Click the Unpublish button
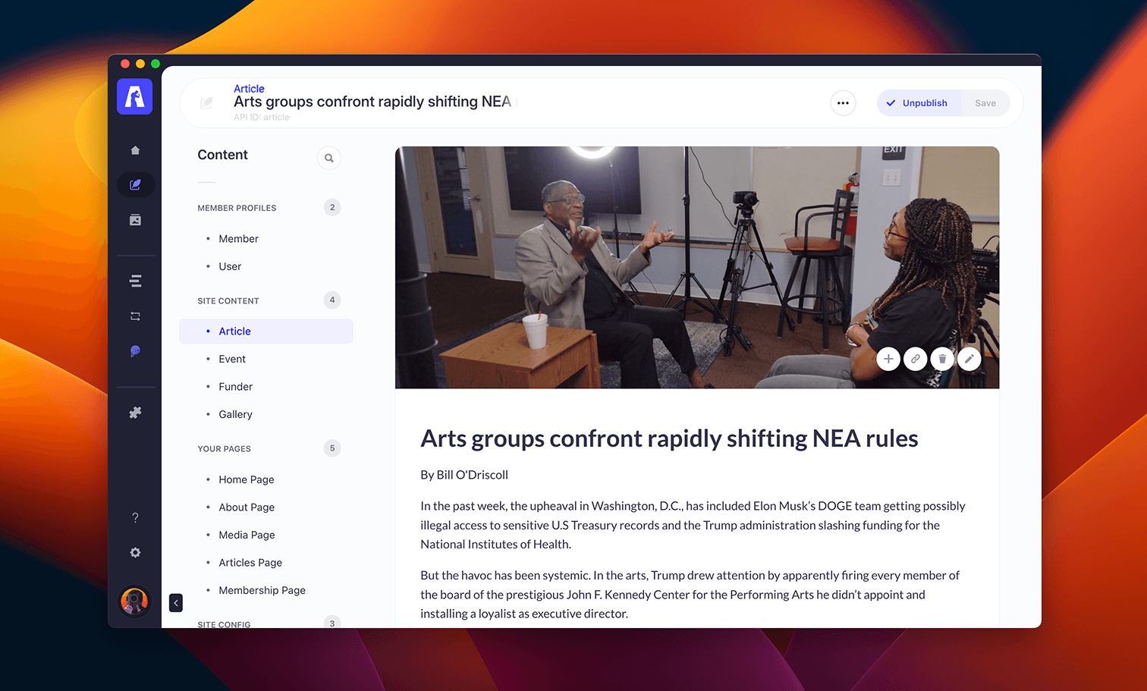The height and width of the screenshot is (691, 1147). point(918,103)
